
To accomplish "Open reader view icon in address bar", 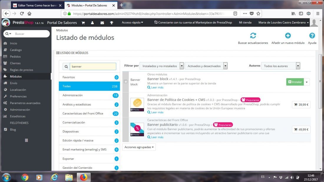I will (x=235, y=14).
